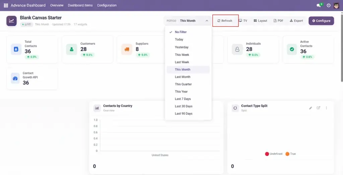Image resolution: width=343 pixels, height=175 pixels.
Task: Click the Blank Canvas Starter dashboard chart icon
Action: 11,21
